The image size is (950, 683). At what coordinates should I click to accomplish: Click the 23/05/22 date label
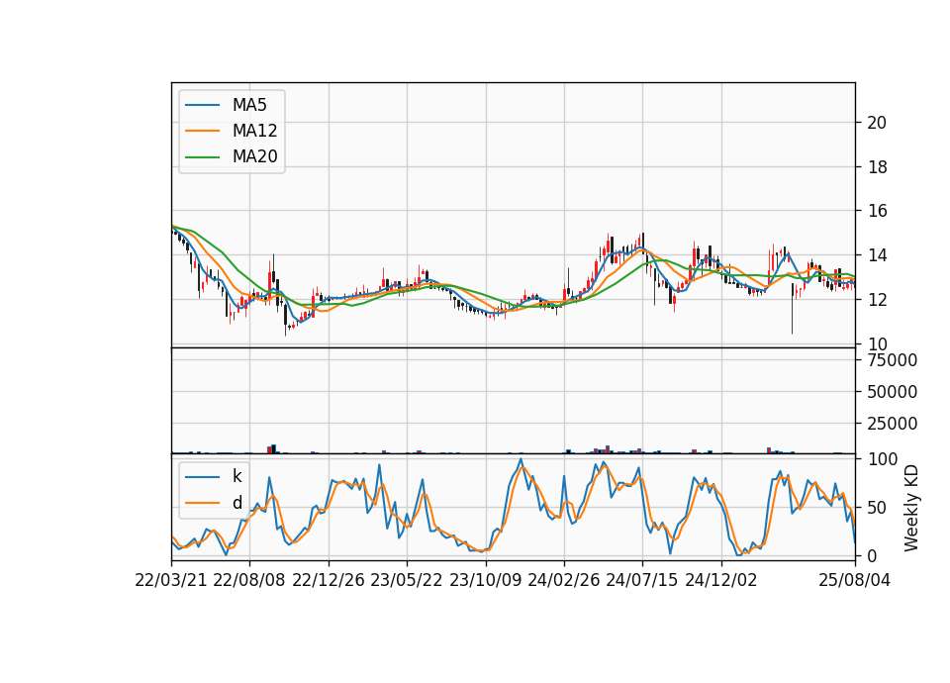[x=407, y=581]
